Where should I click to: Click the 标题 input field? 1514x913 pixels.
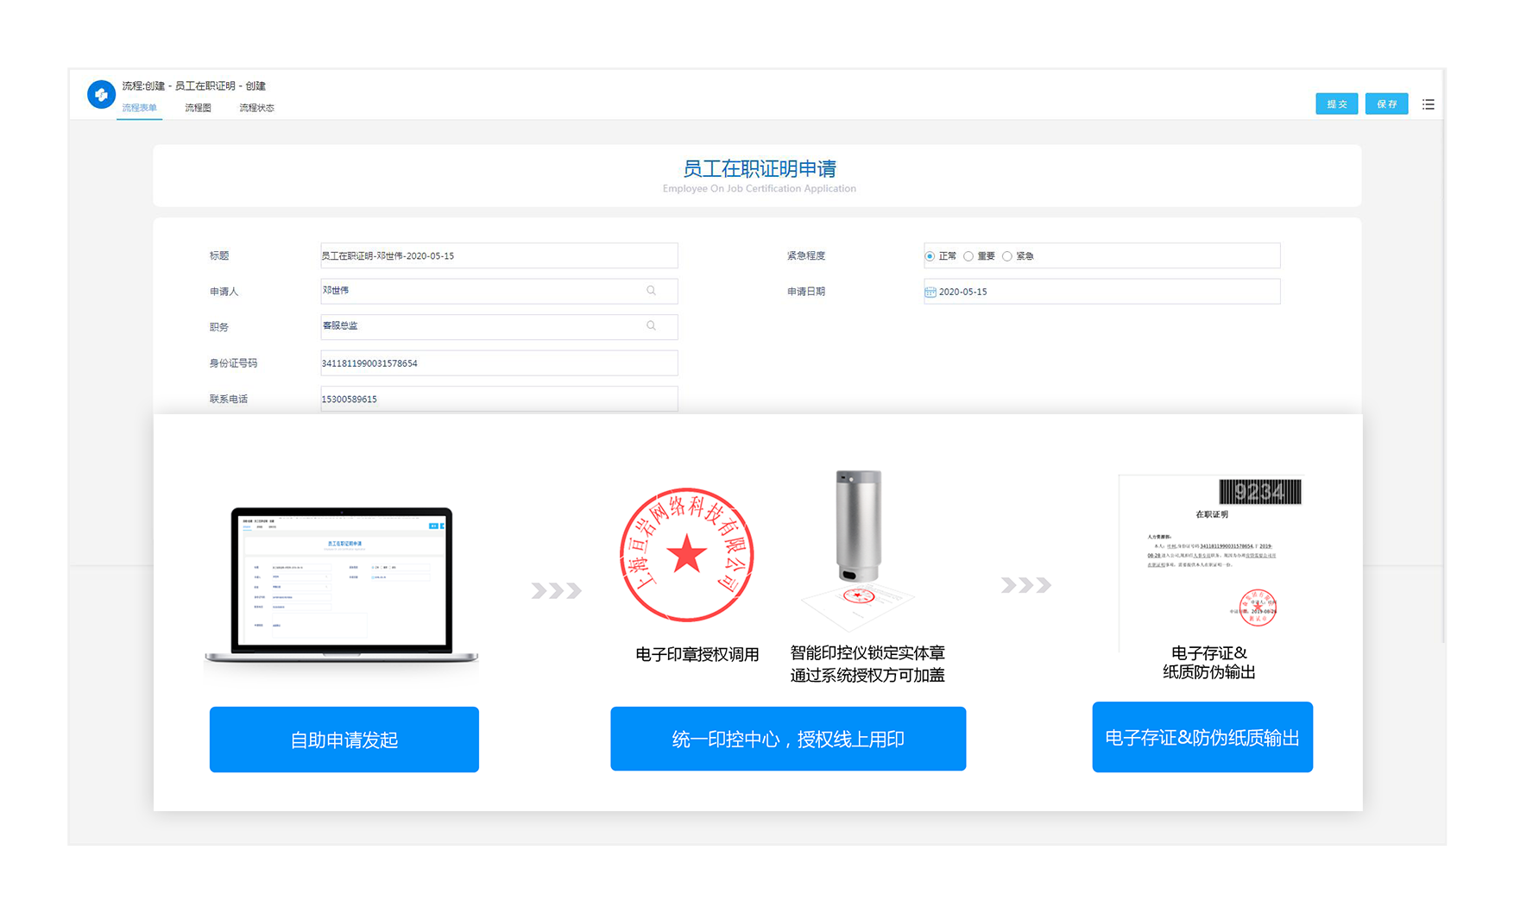(499, 255)
